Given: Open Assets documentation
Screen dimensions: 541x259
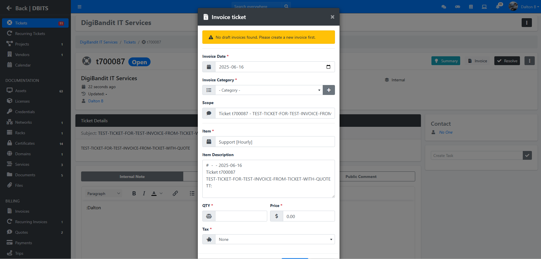Looking at the screenshot, I should (35, 91).
